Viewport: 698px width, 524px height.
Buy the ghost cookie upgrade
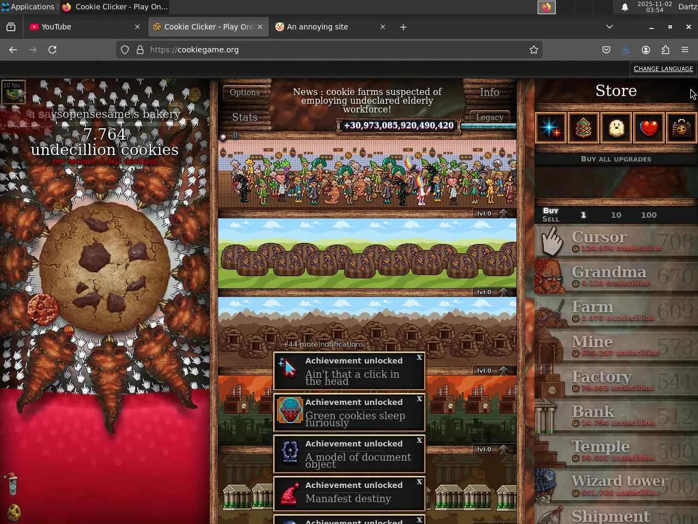click(616, 128)
